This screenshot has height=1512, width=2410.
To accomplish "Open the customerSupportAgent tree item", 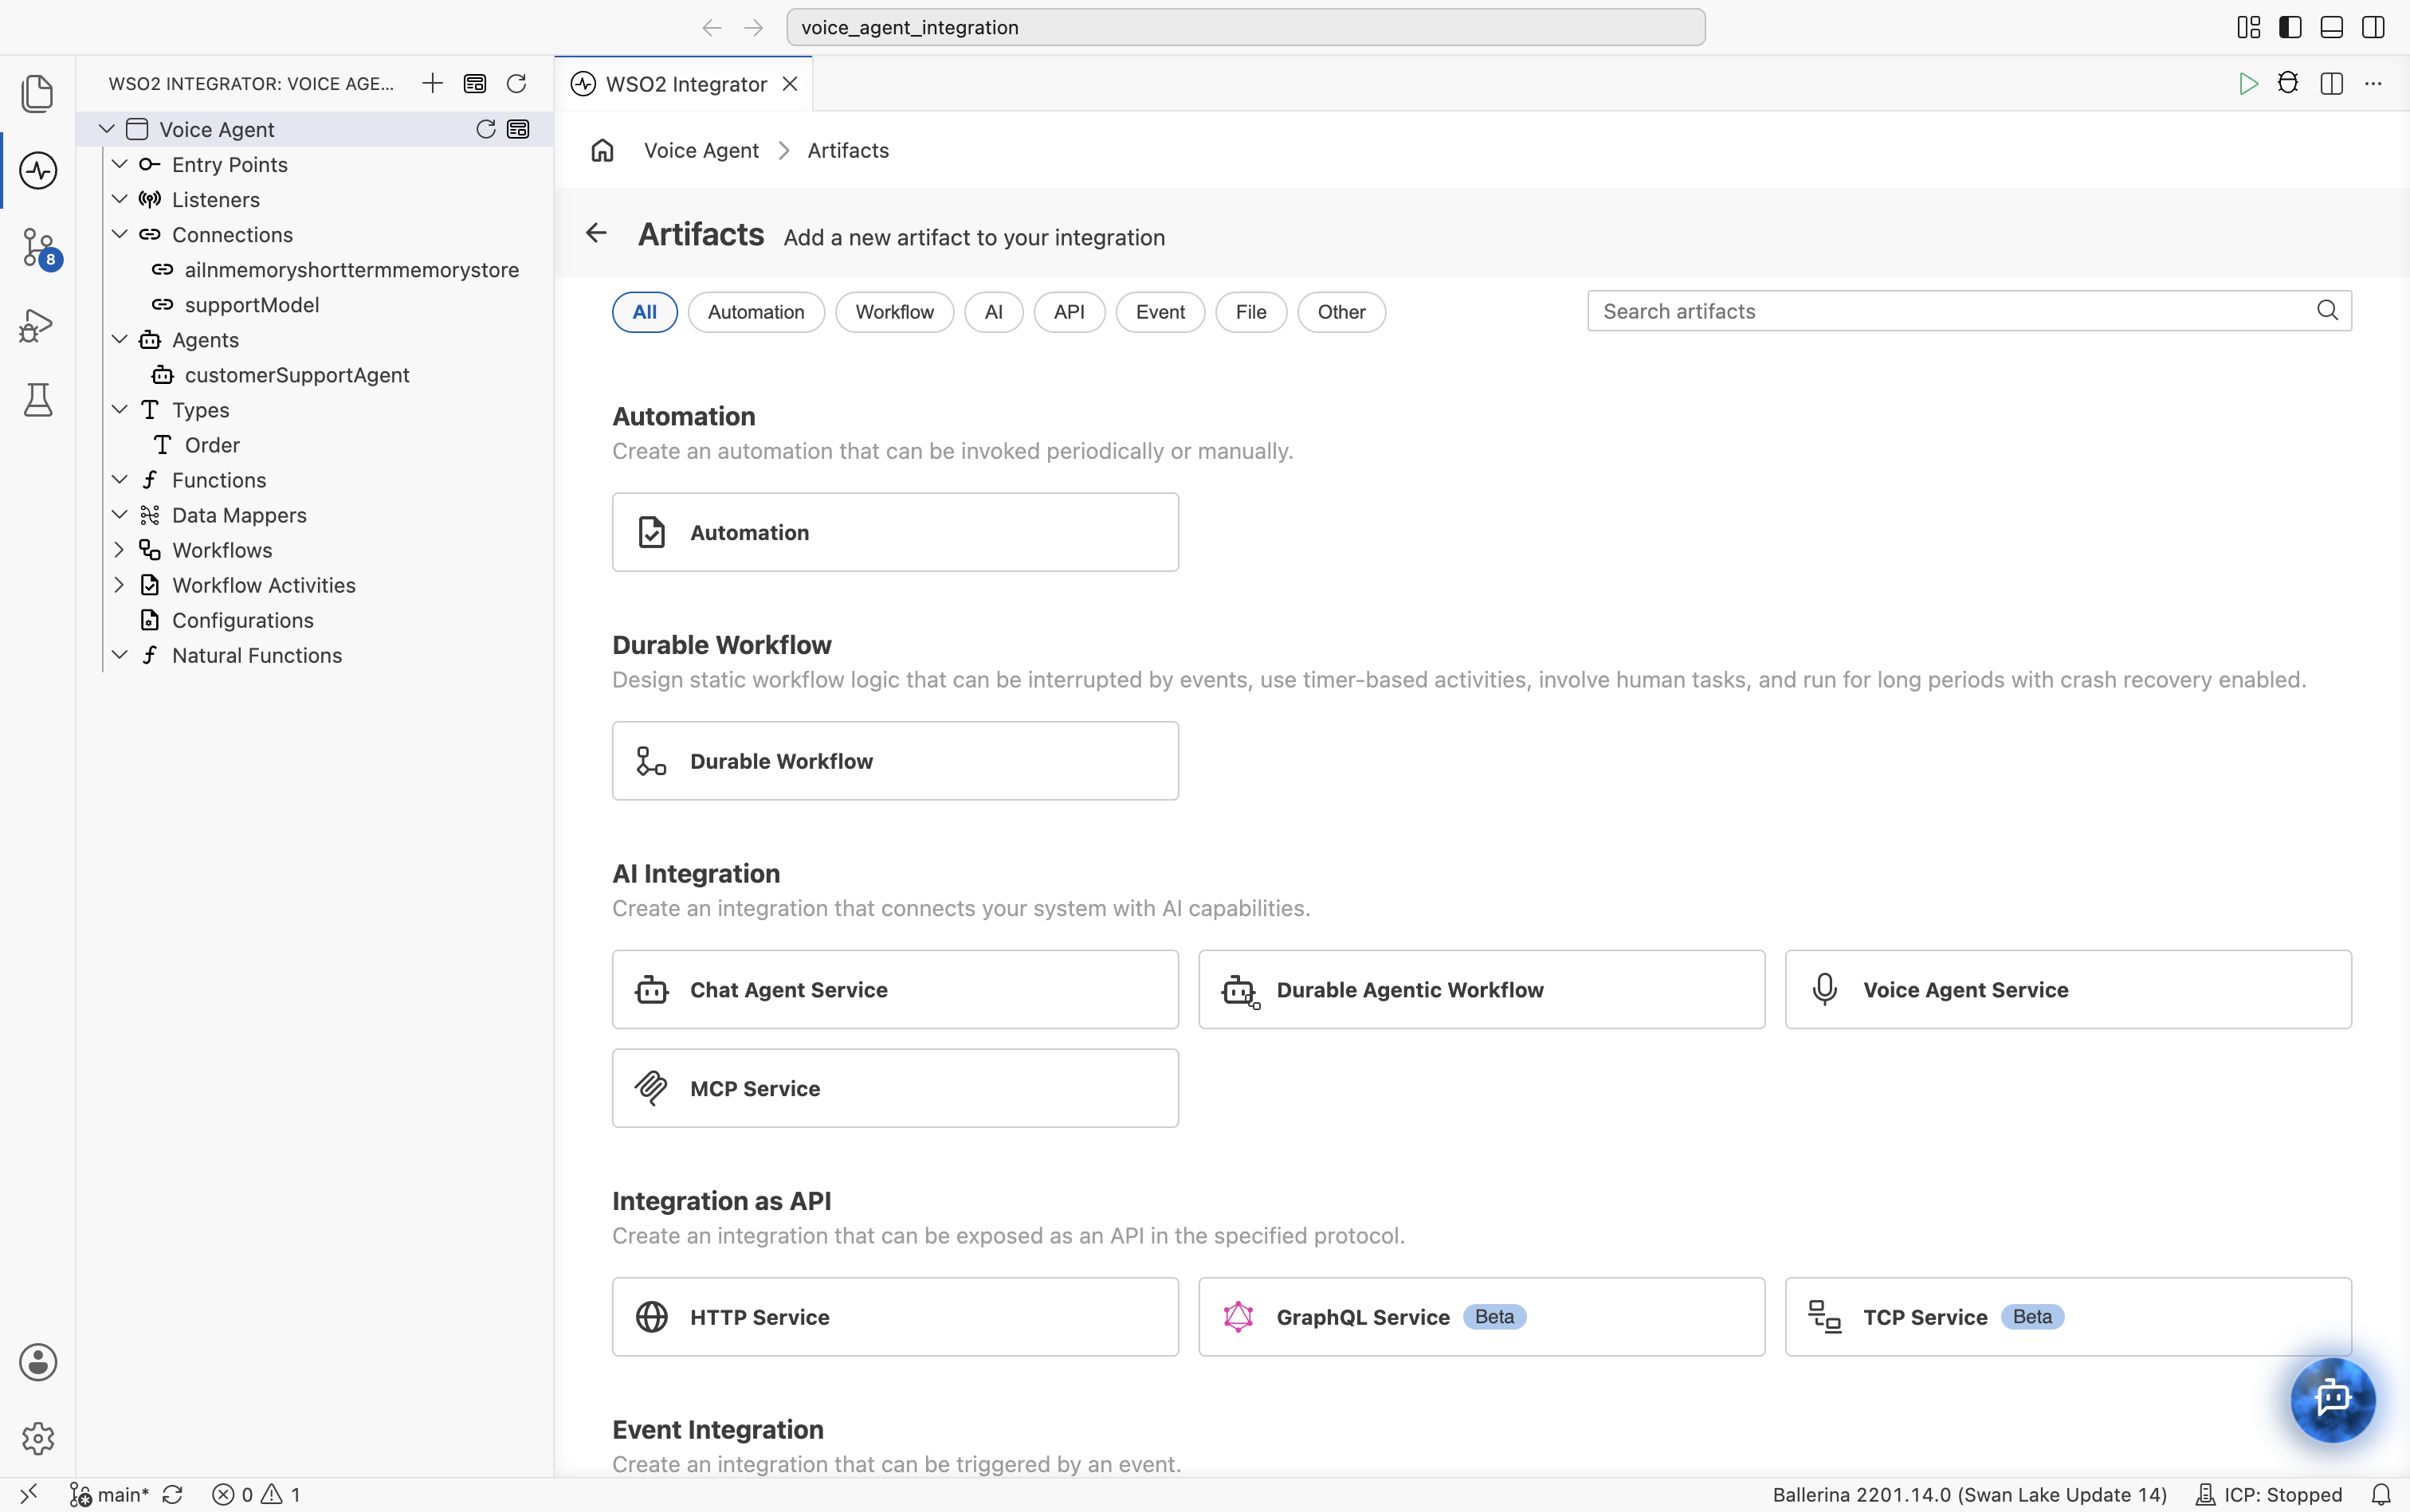I will pos(297,375).
